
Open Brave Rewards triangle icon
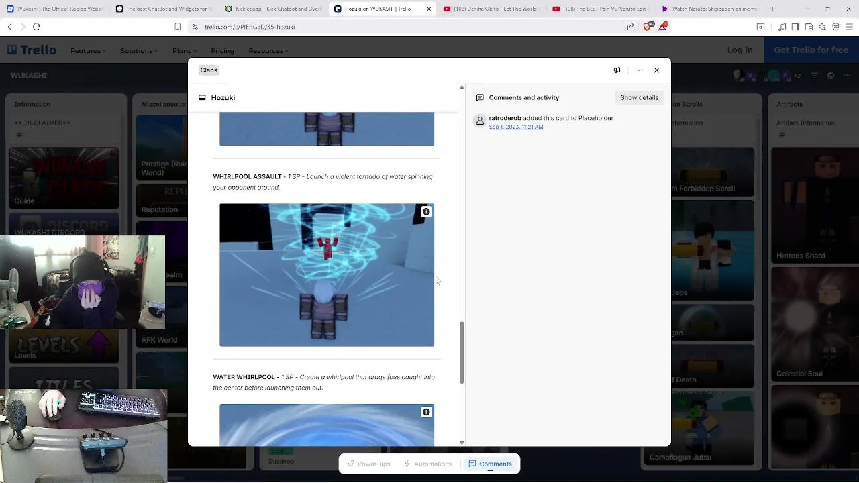(x=663, y=27)
